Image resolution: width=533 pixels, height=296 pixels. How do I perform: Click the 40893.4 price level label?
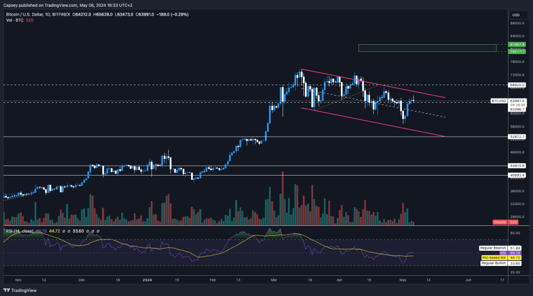pos(517,176)
